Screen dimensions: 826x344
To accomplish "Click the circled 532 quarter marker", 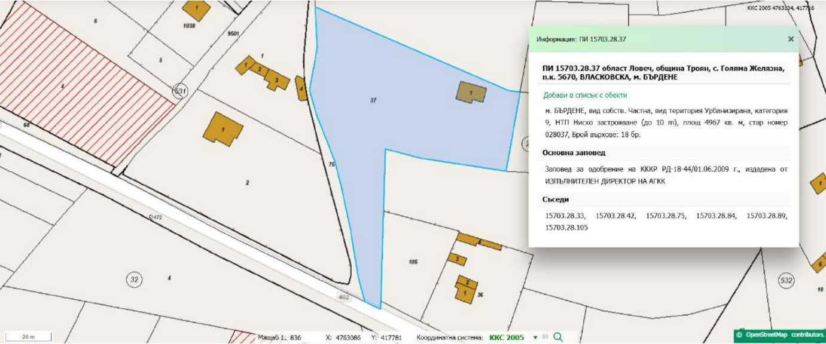I will pyautogui.click(x=786, y=279).
